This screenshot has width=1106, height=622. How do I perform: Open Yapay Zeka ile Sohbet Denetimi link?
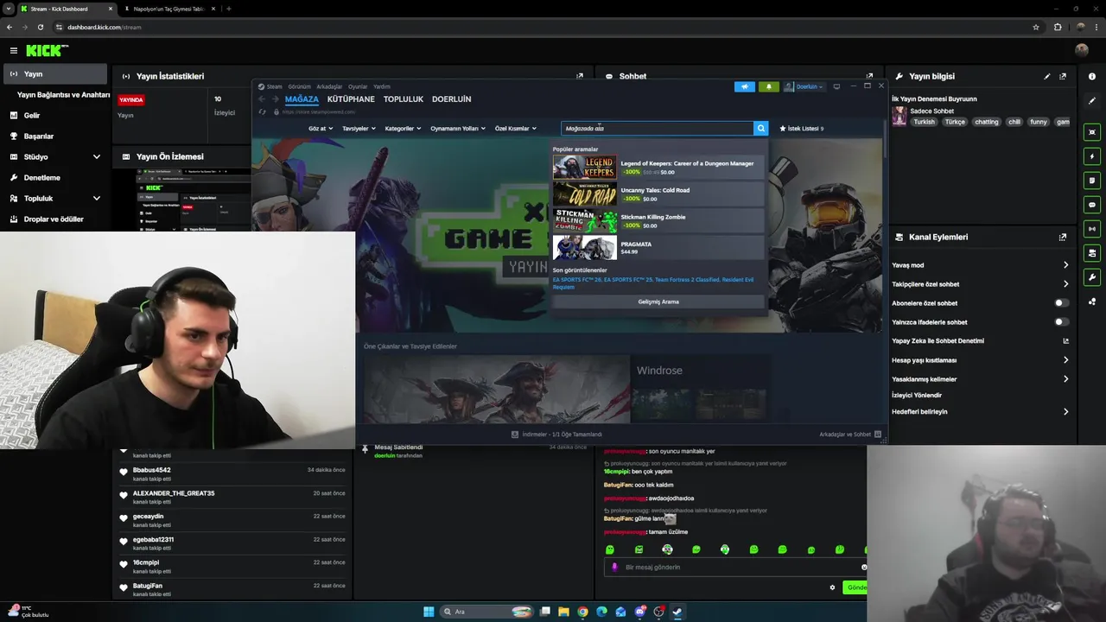click(981, 341)
